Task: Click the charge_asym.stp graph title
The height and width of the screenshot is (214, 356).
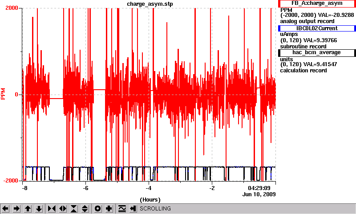Action: pos(150,4)
